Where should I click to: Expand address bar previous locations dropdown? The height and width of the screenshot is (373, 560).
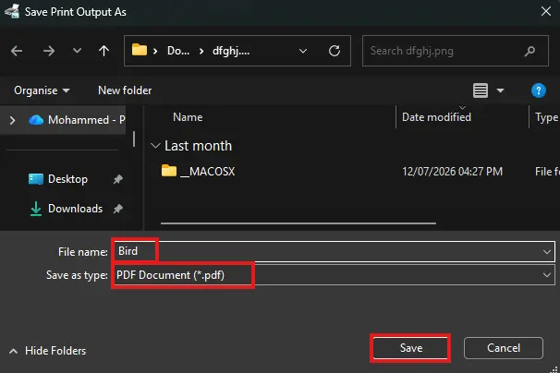(303, 51)
